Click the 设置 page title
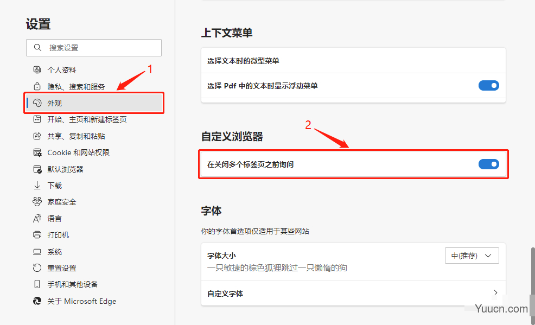535x325 pixels. click(38, 24)
